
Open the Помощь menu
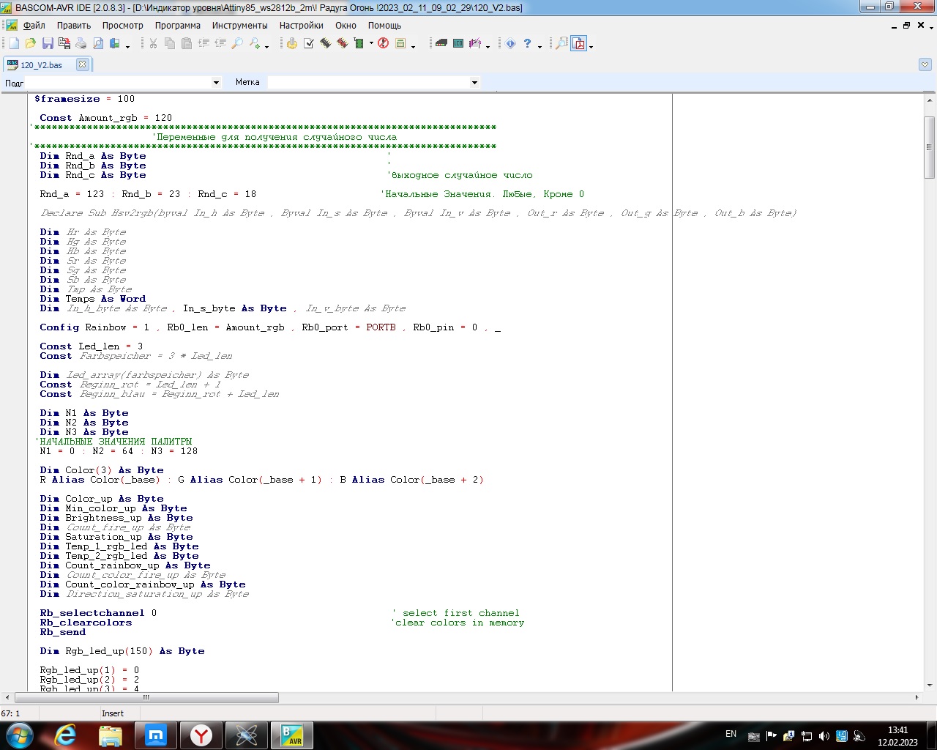[x=385, y=25]
